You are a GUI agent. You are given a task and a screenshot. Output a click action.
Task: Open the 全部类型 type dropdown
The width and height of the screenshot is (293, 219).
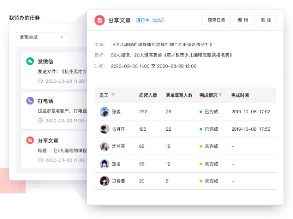click(x=42, y=37)
